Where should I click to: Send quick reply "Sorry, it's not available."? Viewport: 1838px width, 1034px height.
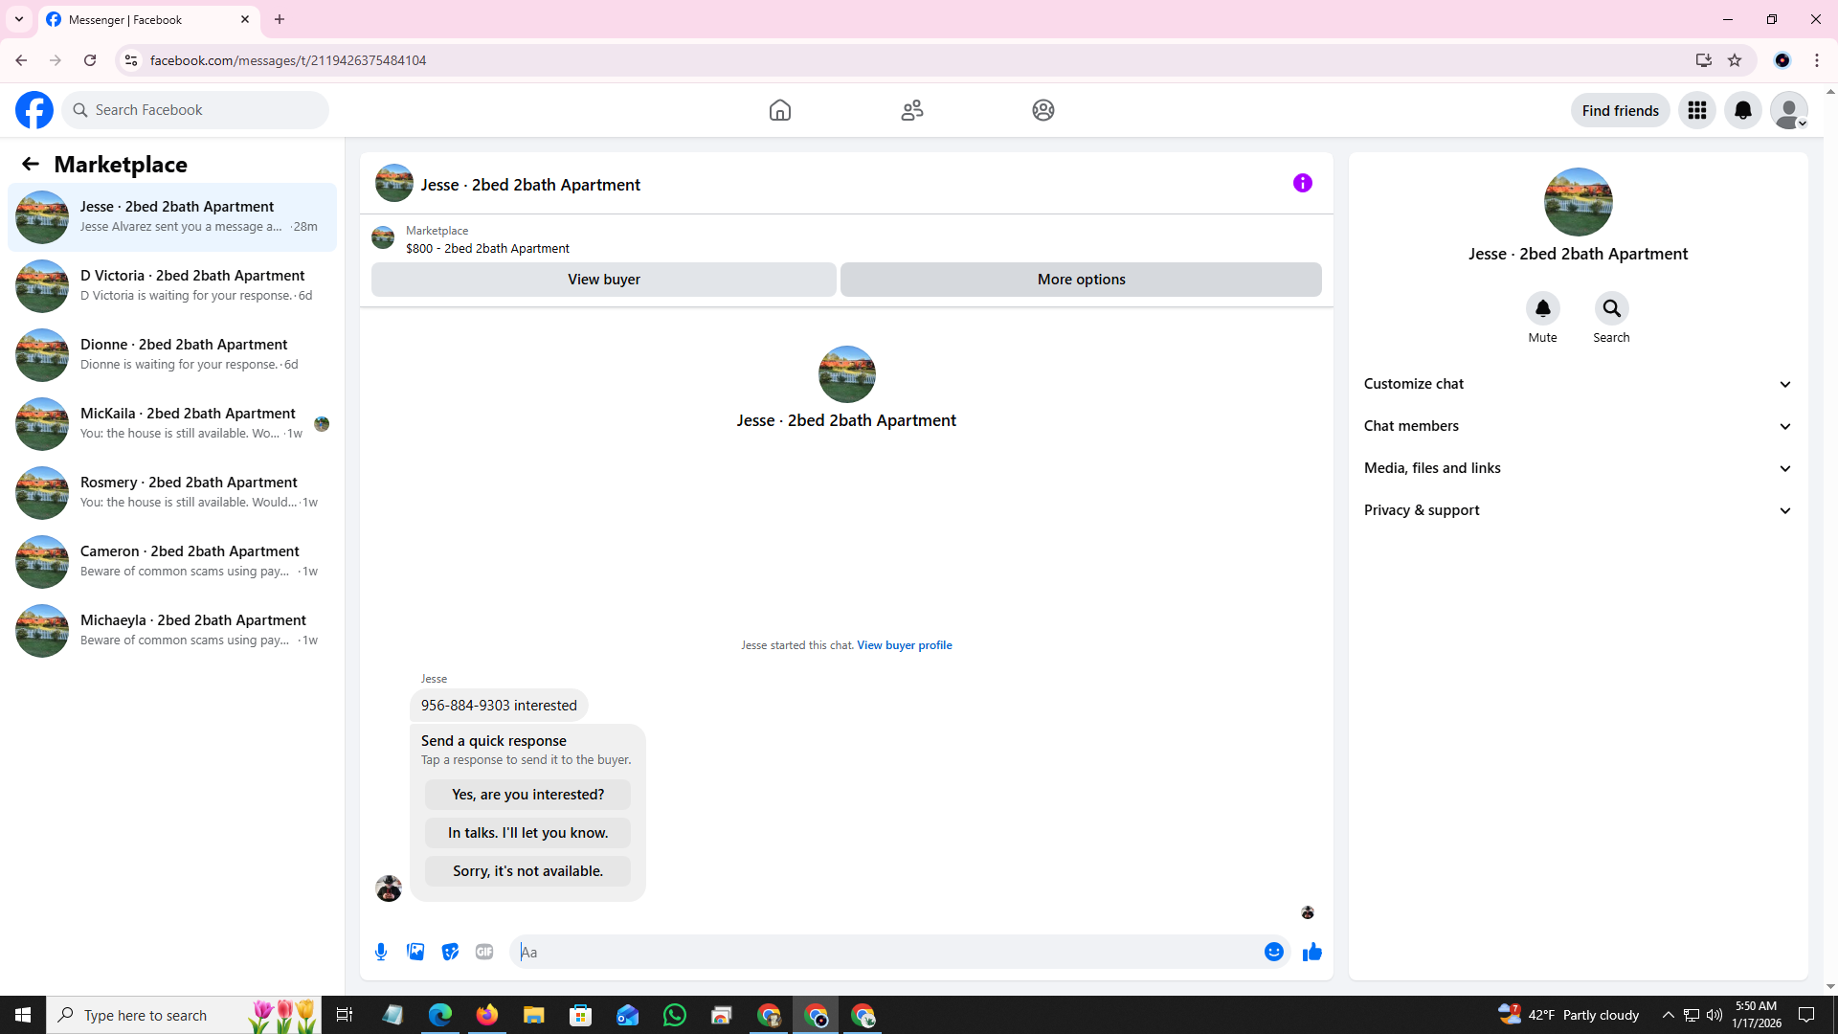click(527, 871)
